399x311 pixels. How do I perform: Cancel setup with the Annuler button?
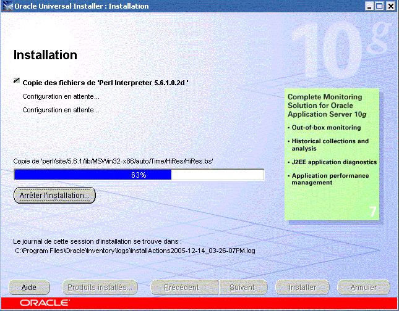coord(363,288)
